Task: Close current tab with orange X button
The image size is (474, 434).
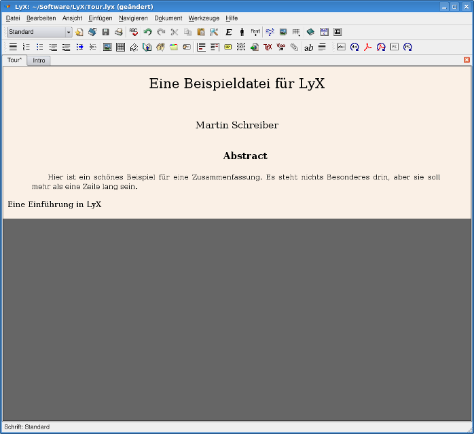Action: (x=467, y=60)
